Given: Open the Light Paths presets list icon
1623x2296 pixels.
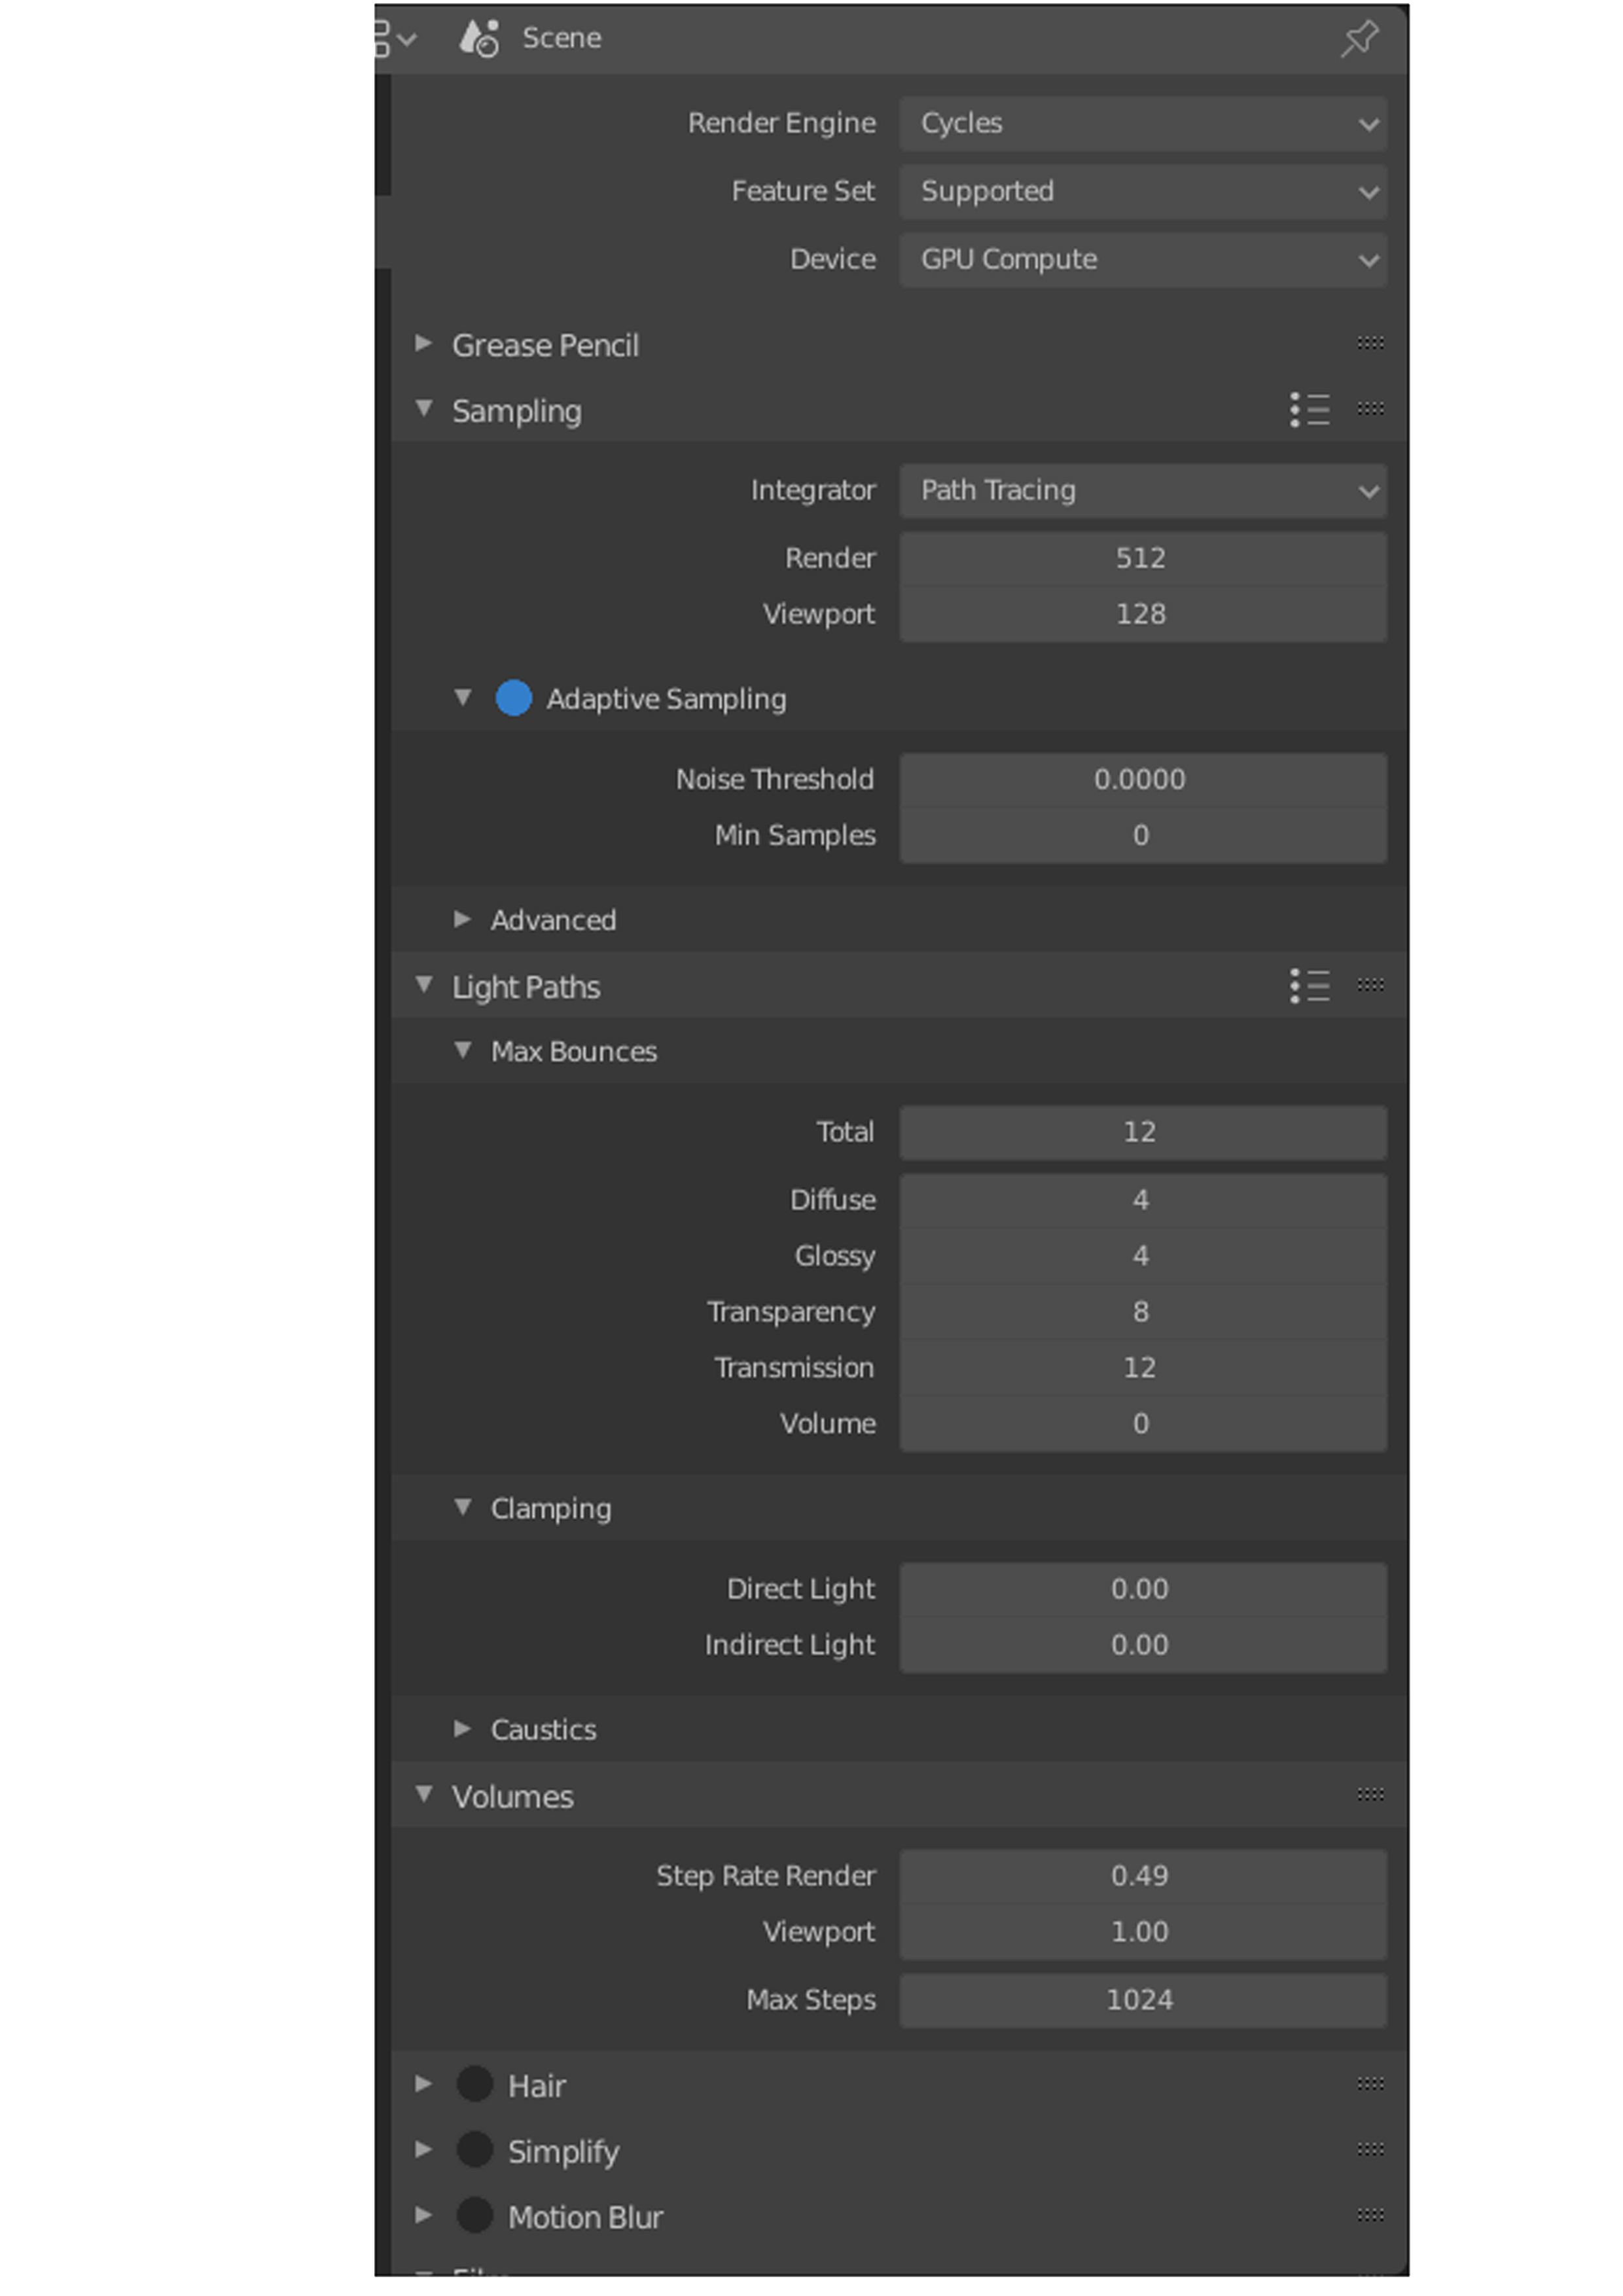Looking at the screenshot, I should pos(1309,987).
